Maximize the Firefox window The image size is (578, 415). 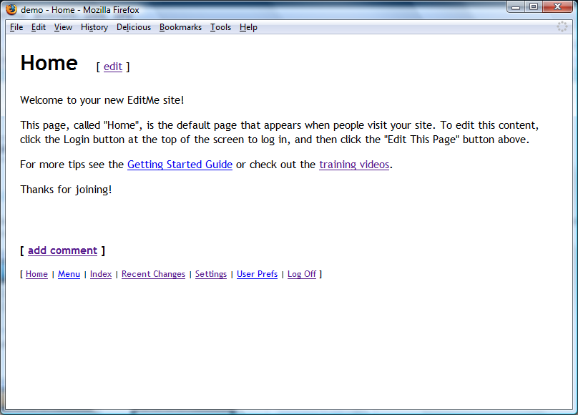click(x=534, y=7)
